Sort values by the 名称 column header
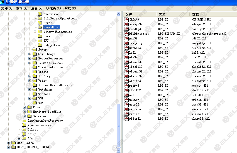The image size is (237, 153). [x=139, y=14]
